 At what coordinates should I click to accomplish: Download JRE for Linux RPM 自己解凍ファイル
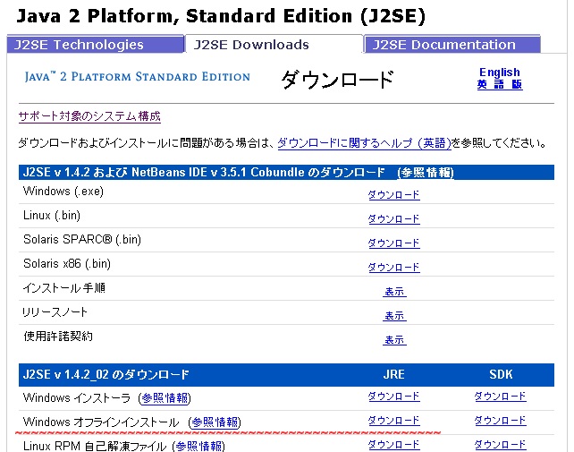(394, 445)
